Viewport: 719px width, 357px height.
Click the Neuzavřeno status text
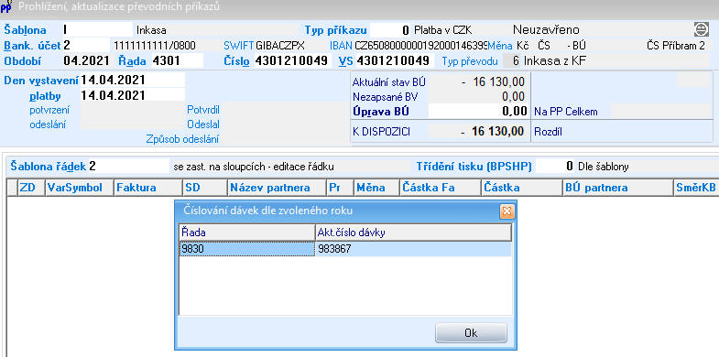[546, 30]
